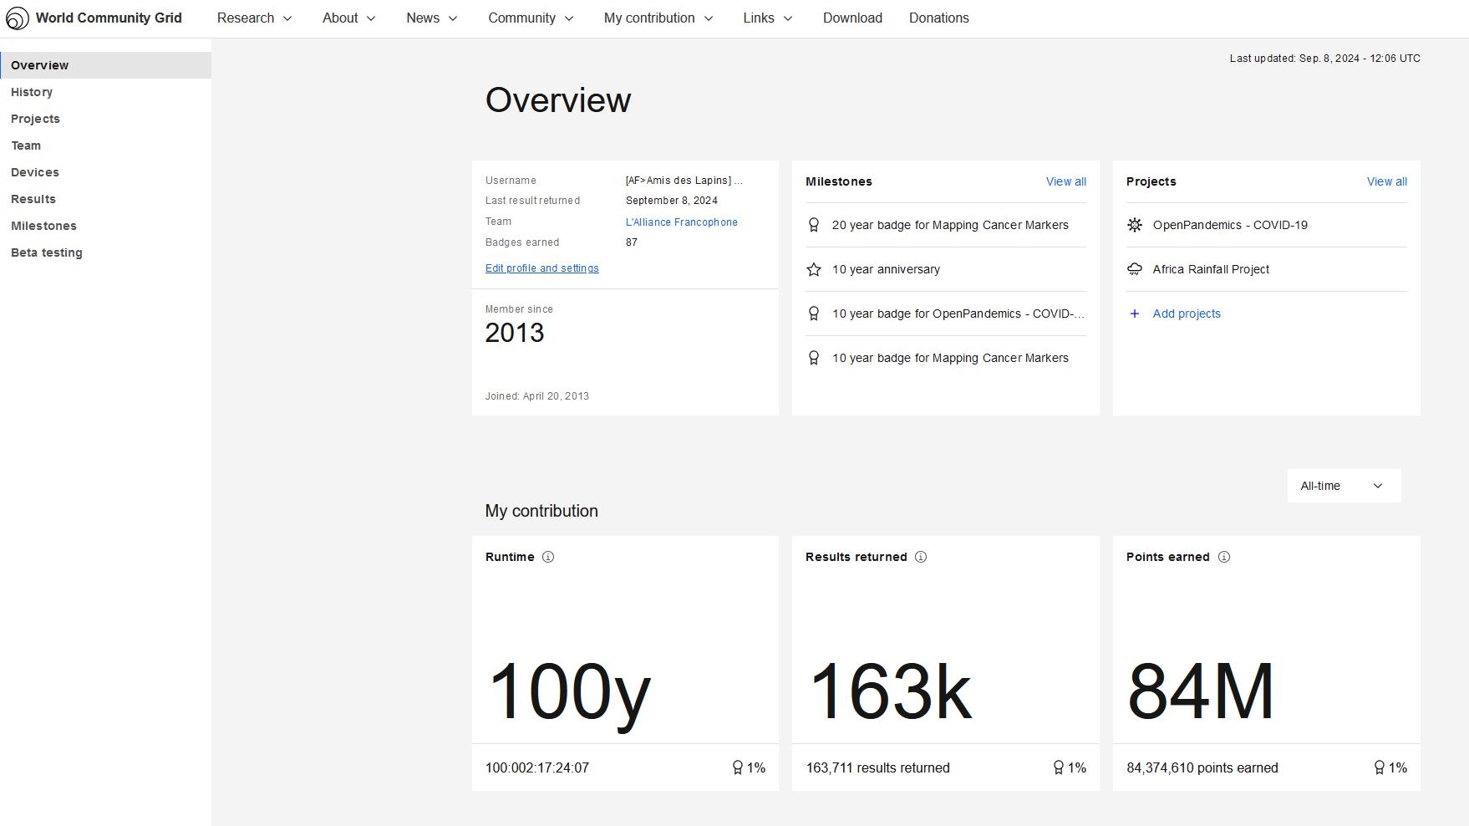
Task: Click the ribbon icon for 20 year badge milestone
Action: [814, 225]
